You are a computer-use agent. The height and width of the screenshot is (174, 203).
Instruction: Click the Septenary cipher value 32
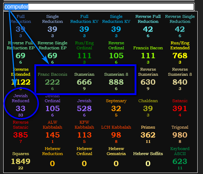116,108
